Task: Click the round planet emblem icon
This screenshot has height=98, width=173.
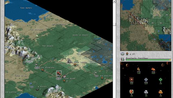Action: [123, 54]
